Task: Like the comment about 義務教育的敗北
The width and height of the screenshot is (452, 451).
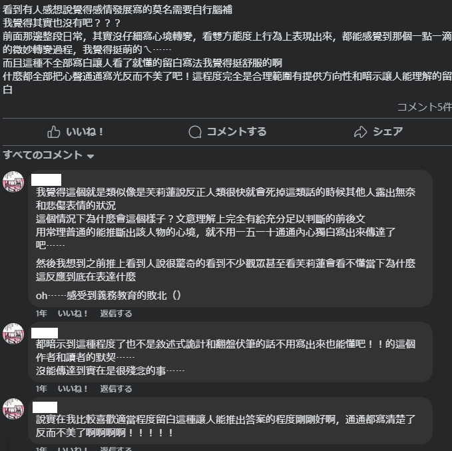Action: coord(73,313)
